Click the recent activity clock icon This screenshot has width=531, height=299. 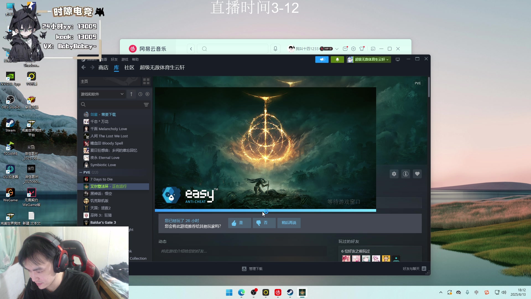tap(140, 94)
